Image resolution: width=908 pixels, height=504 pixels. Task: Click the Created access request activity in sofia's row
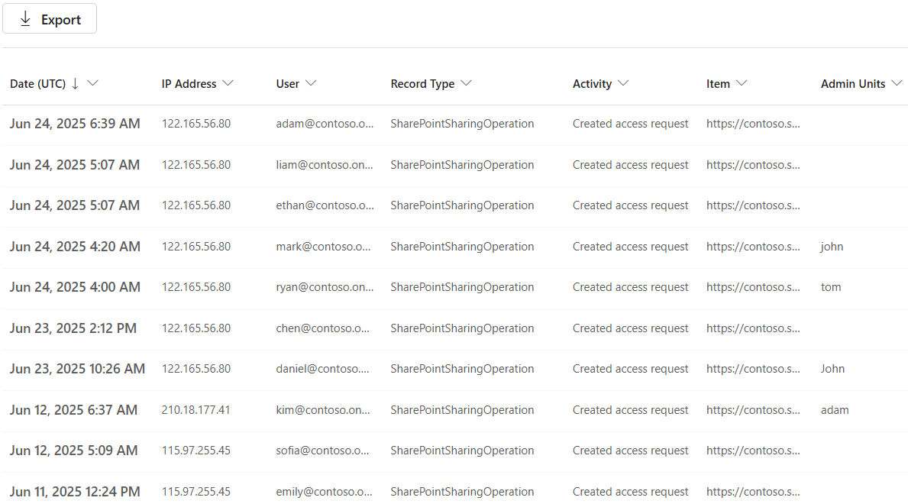click(630, 450)
